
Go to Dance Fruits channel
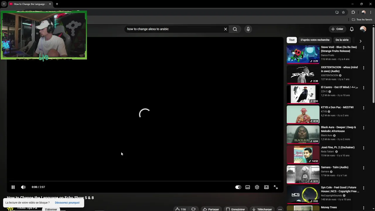pos(328,55)
